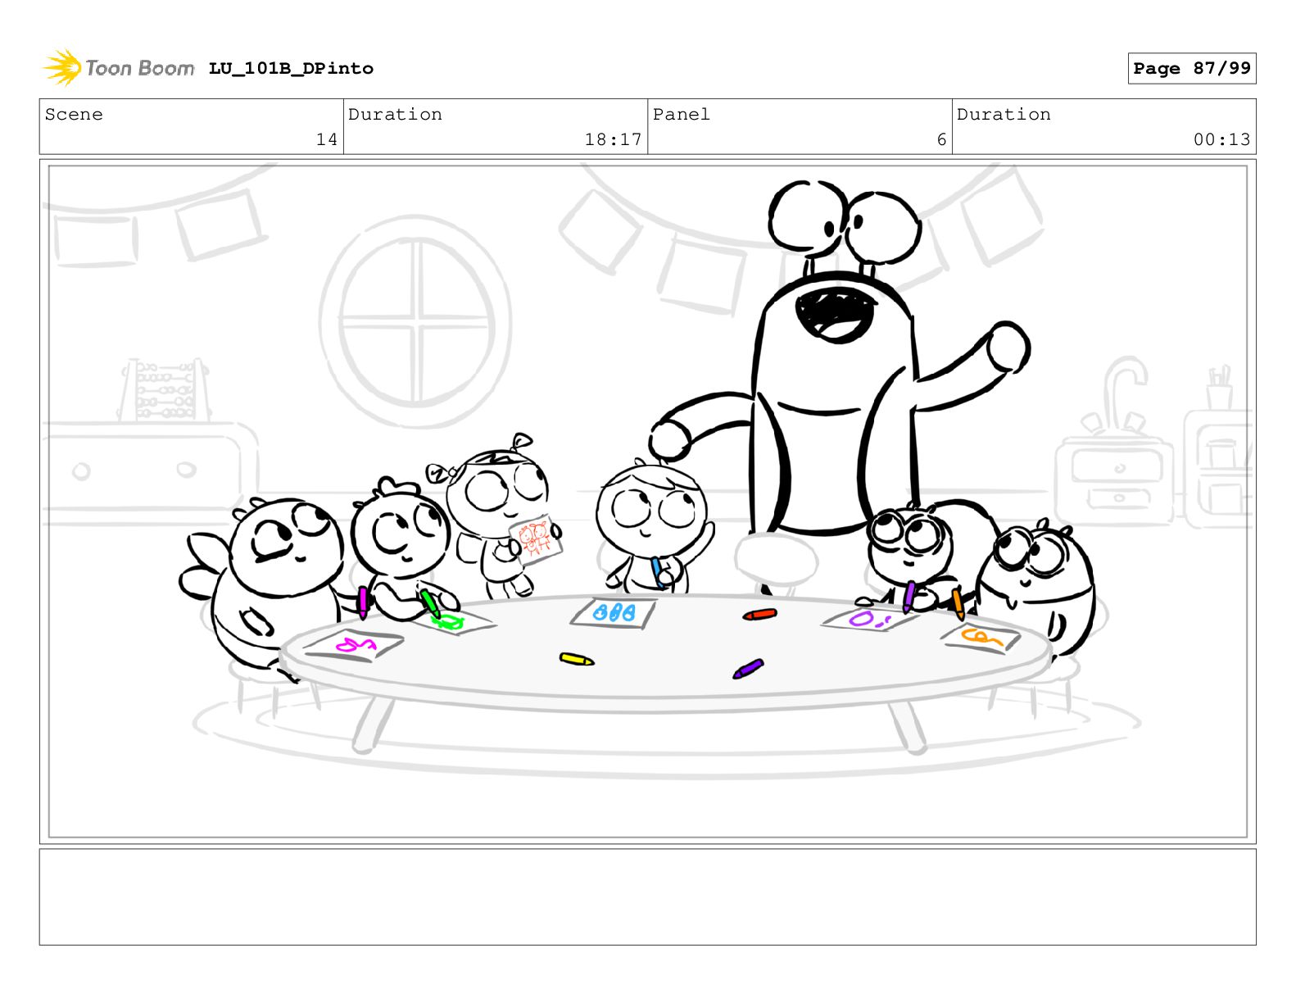
Task: Click the round window in background
Action: click(416, 321)
